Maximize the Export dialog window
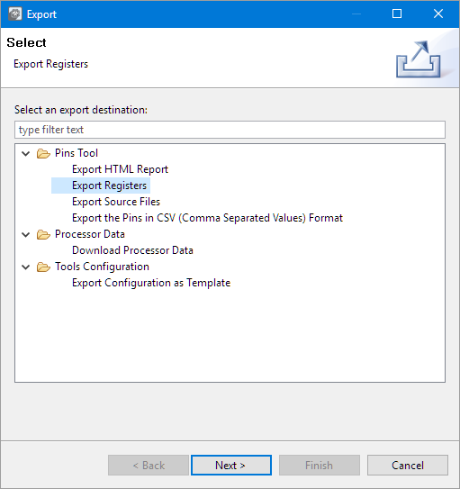 click(x=397, y=14)
